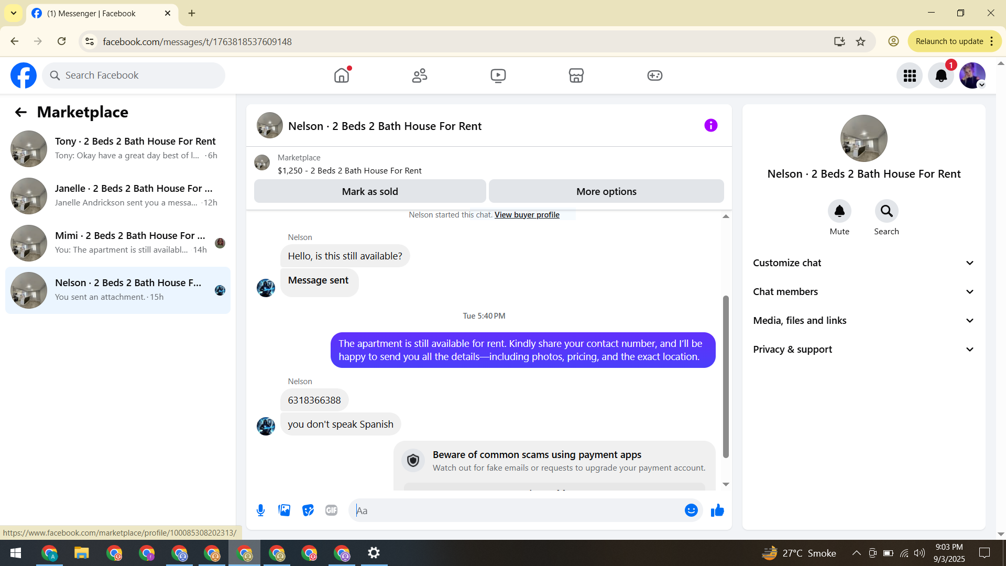
Task: Click the chat scroll up arrow
Action: click(726, 216)
